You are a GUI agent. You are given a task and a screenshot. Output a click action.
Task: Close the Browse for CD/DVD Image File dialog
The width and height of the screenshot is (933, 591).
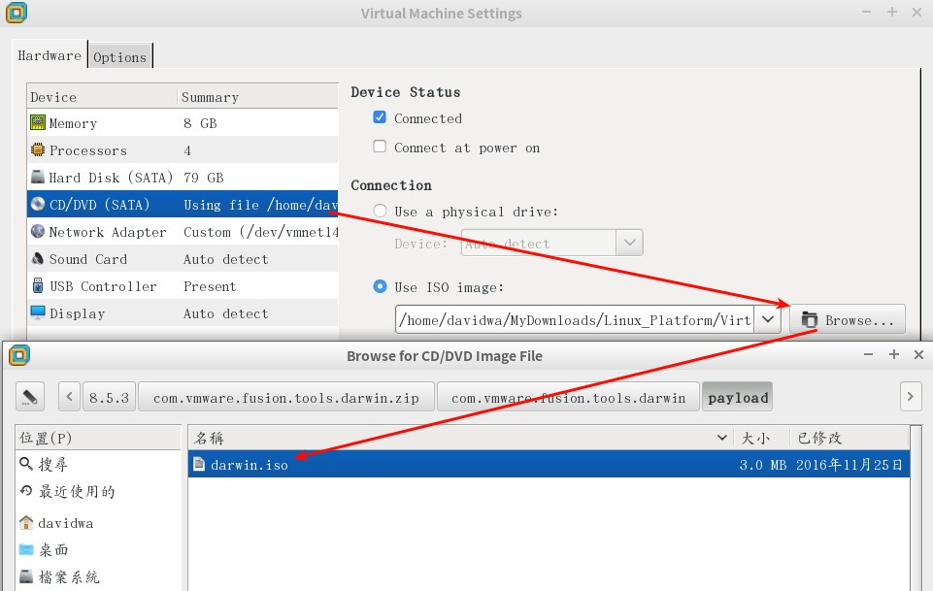click(918, 354)
